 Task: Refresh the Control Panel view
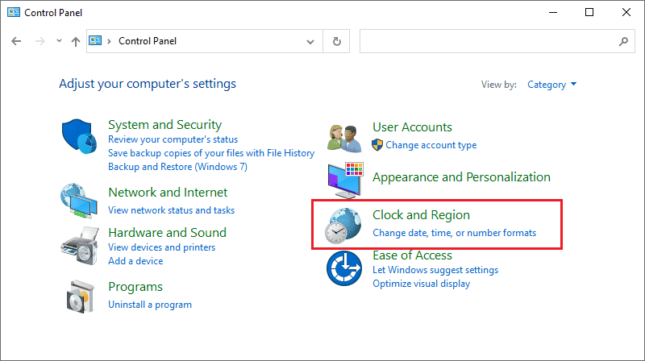(336, 41)
